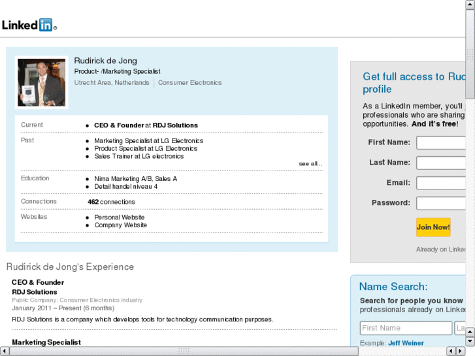
Task: Click the vertical scrollbar up arrow
Action: (470, 5)
